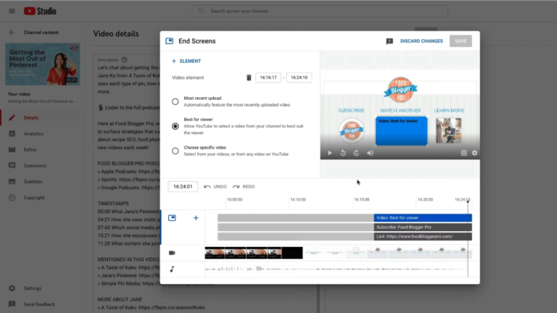Click the 16:05:00 mark on timeline ruler
557x313 pixels.
pos(234,199)
